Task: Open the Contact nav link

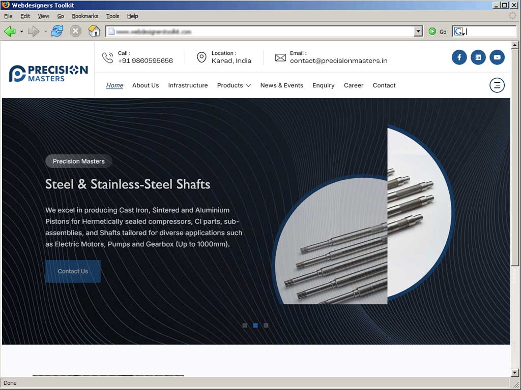Action: pos(384,85)
